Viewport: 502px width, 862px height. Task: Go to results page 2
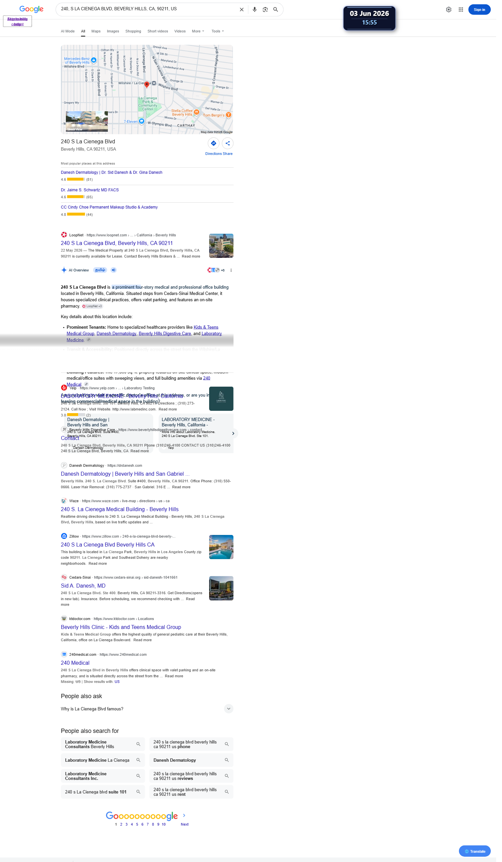[x=121, y=824]
